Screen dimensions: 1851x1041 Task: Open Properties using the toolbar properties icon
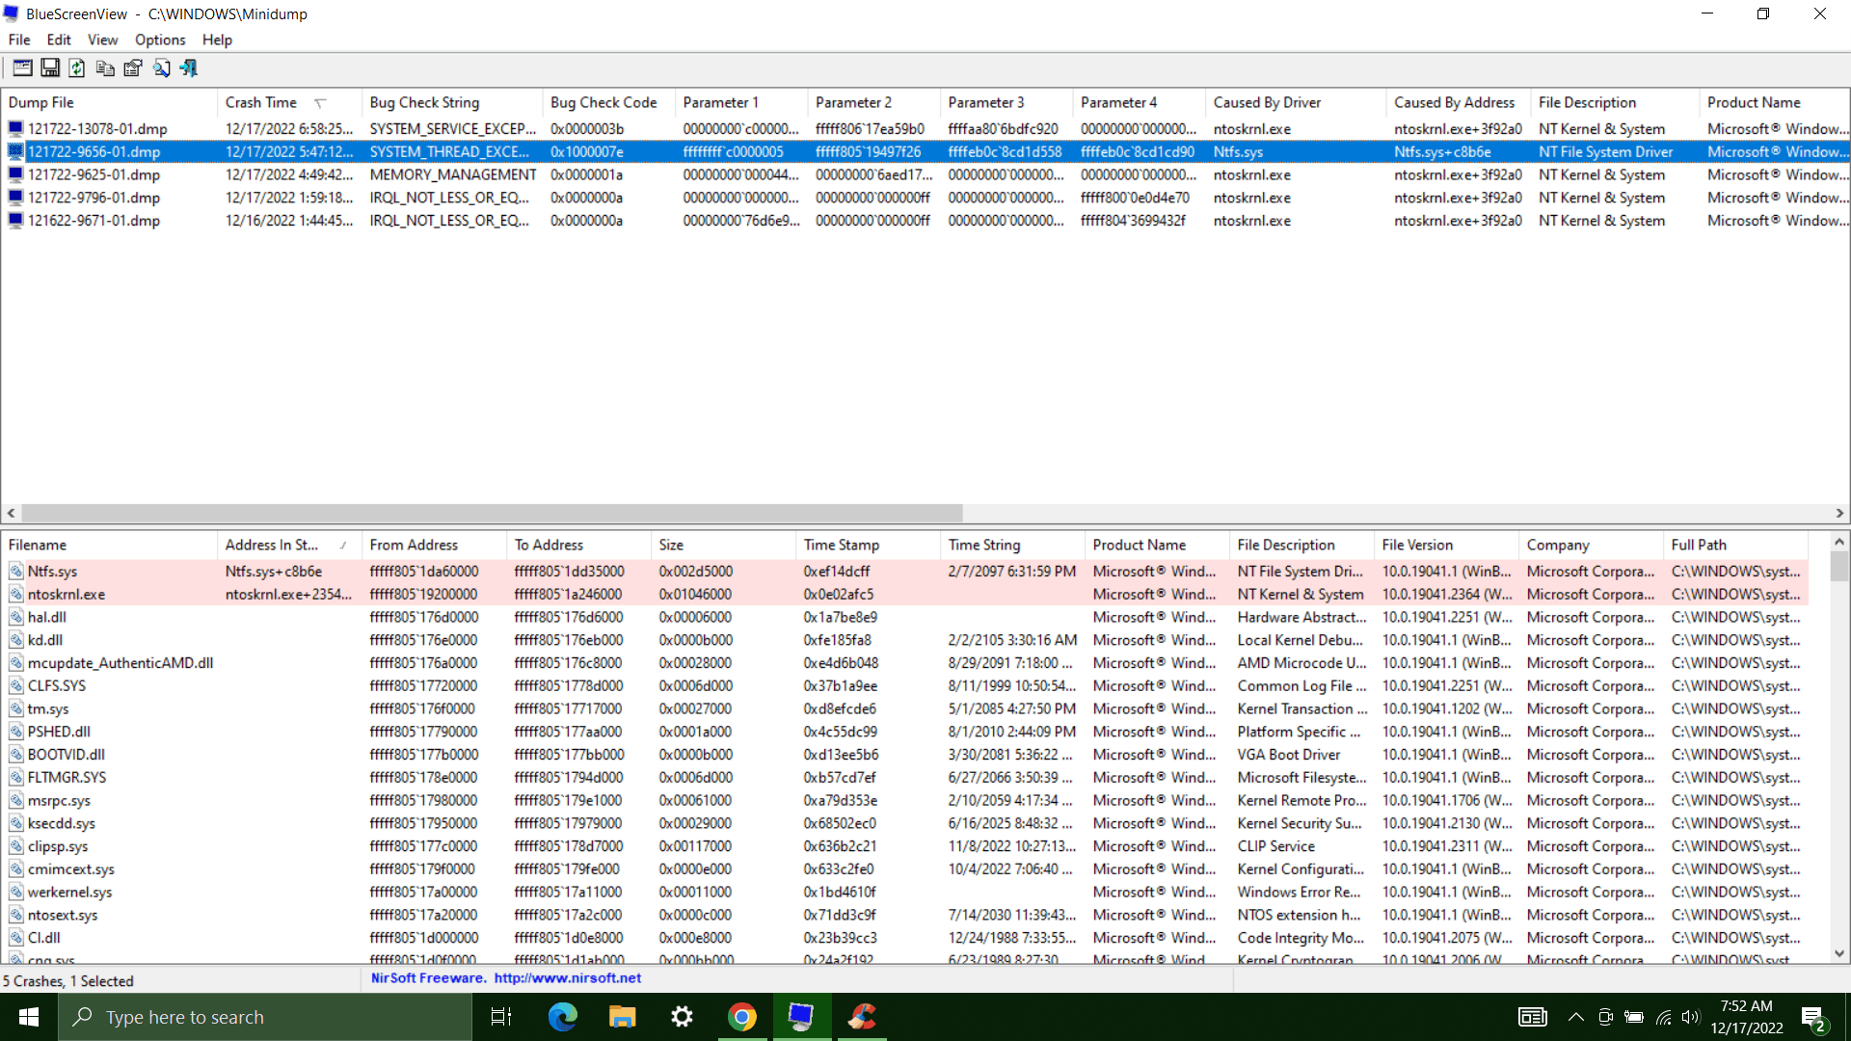[x=132, y=67]
